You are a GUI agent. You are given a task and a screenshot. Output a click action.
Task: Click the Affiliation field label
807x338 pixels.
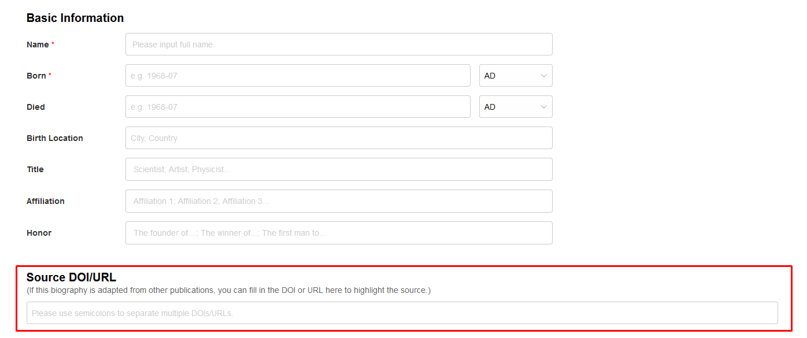coord(46,201)
